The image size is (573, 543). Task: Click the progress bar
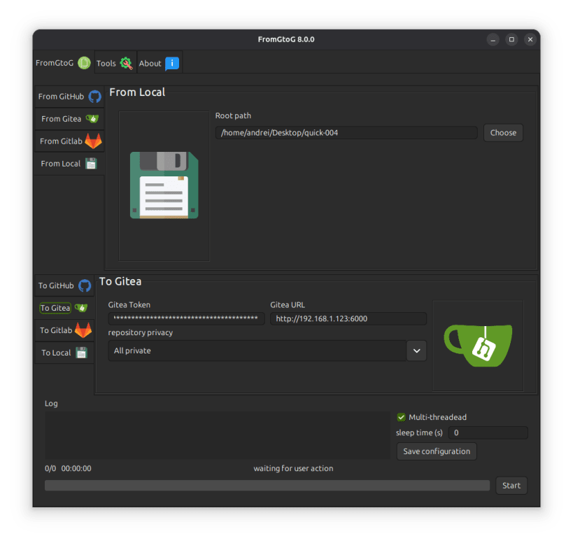coord(267,485)
